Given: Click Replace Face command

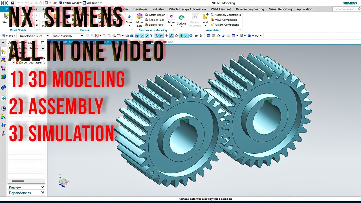Looking at the screenshot, I should point(155,20).
